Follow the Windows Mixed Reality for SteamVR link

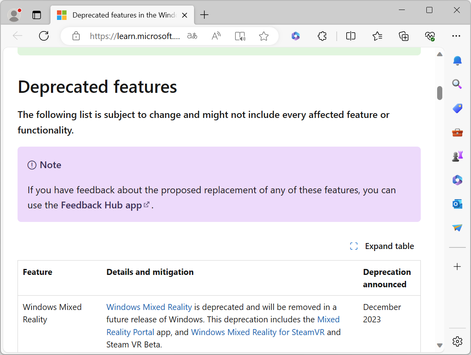coord(258,332)
